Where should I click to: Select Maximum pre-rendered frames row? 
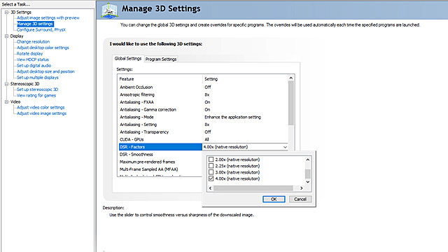click(x=160, y=162)
